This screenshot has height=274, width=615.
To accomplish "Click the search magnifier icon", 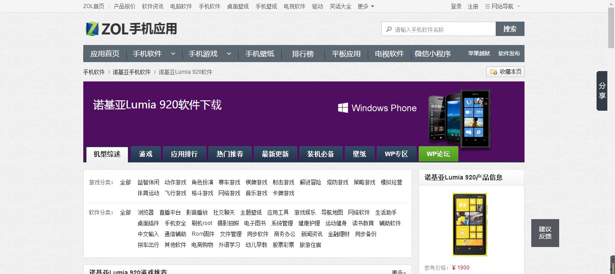I will 389,29.
